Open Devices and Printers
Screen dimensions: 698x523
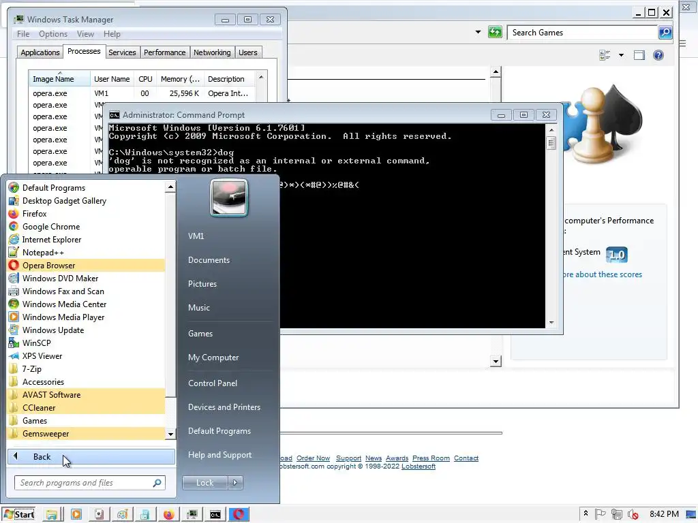click(x=224, y=407)
